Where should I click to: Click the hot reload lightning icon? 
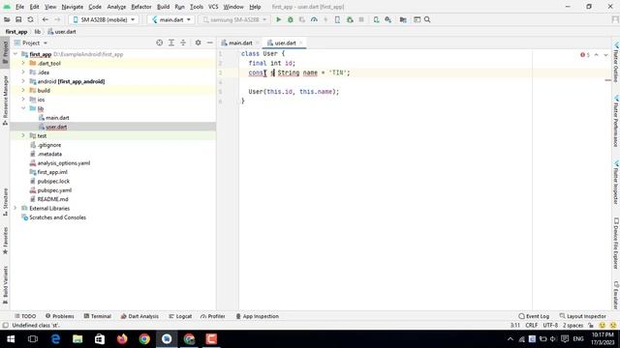click(325, 19)
